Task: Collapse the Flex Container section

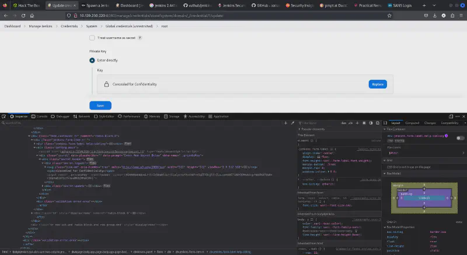Action: 386,129
